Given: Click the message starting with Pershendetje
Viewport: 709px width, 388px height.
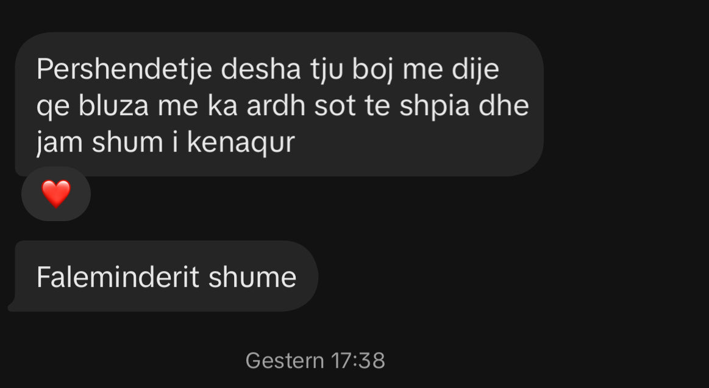Looking at the screenshot, I should [279, 104].
